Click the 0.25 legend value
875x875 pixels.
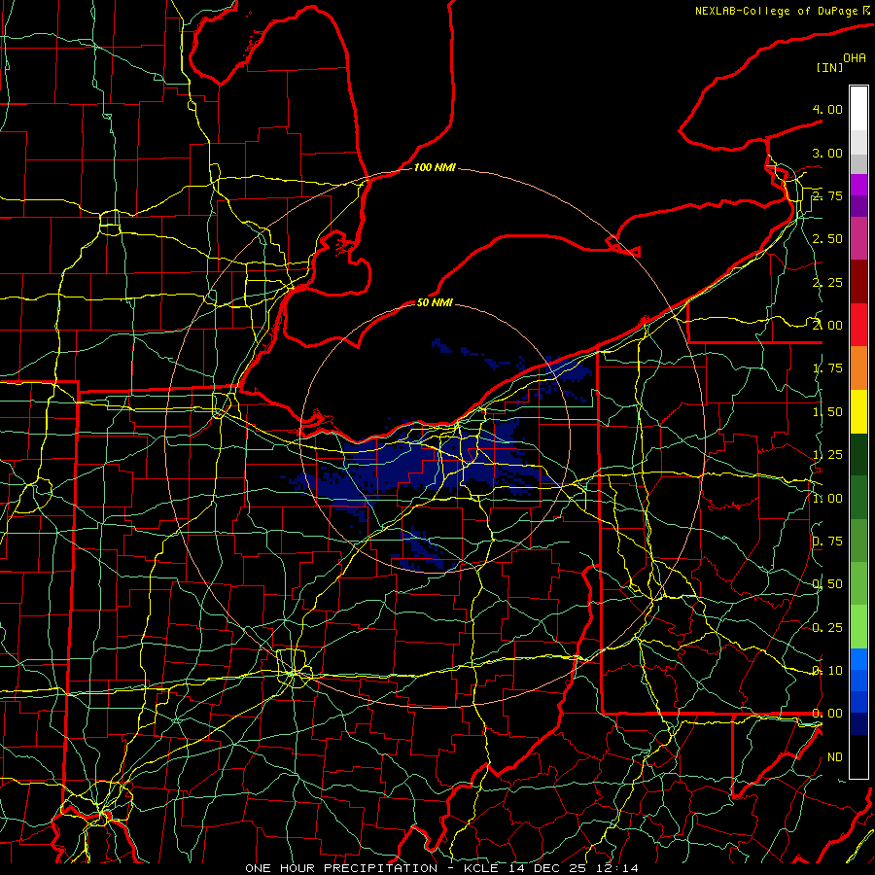point(827,628)
